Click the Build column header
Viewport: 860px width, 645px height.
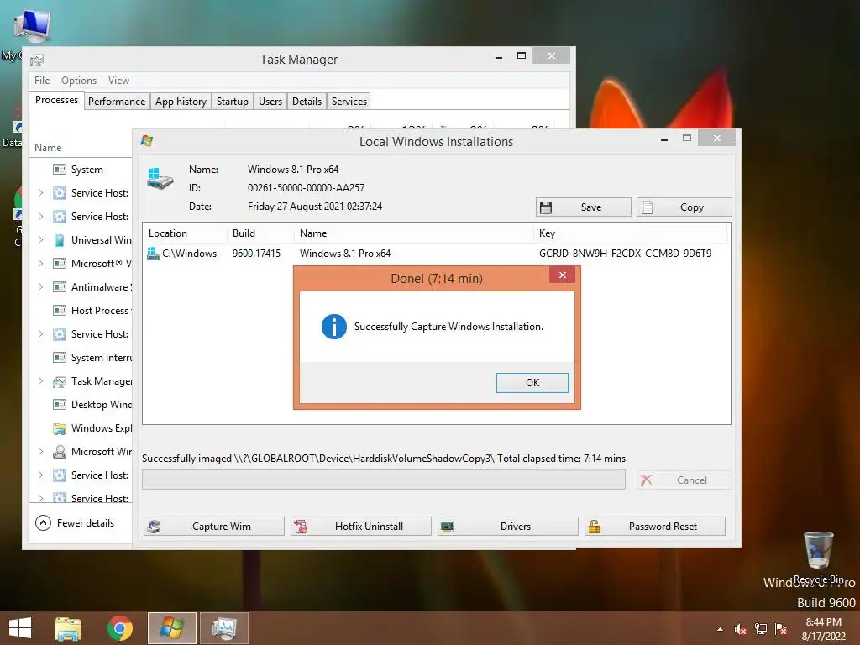[260, 233]
